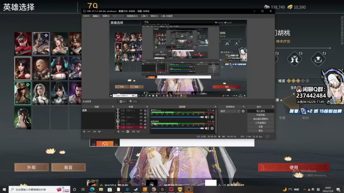The height and width of the screenshot is (193, 344).
Task: Mute the mic/Aux audio speaker icon
Action: (x=207, y=117)
